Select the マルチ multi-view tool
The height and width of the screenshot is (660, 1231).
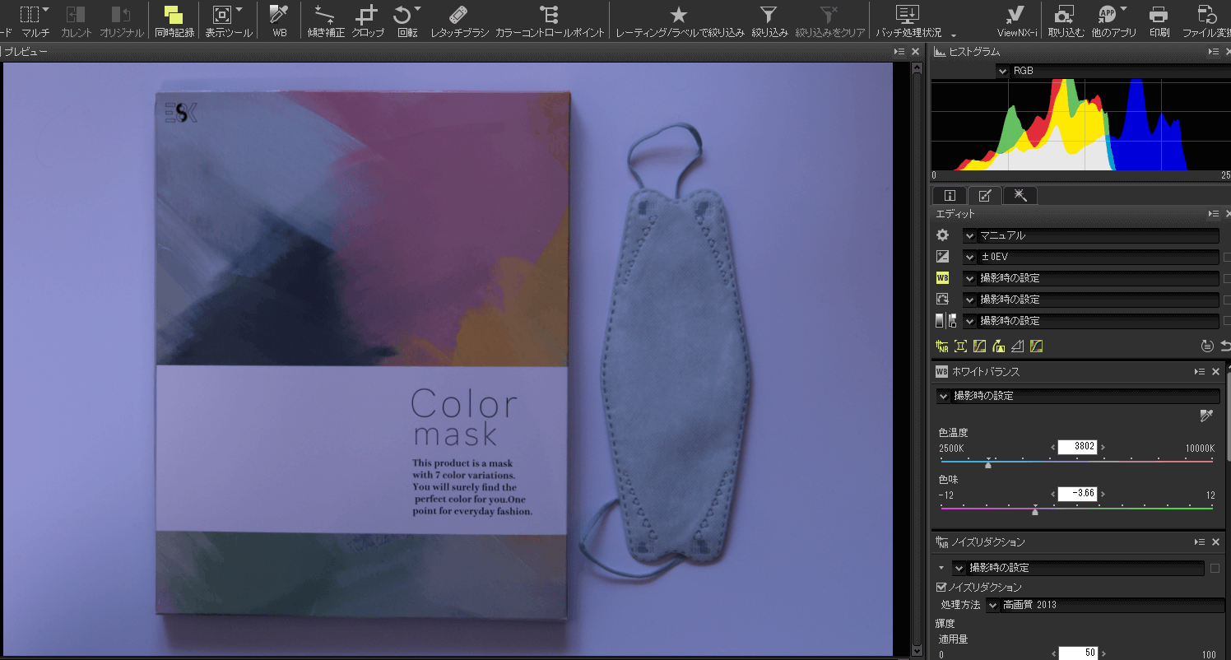click(x=35, y=20)
